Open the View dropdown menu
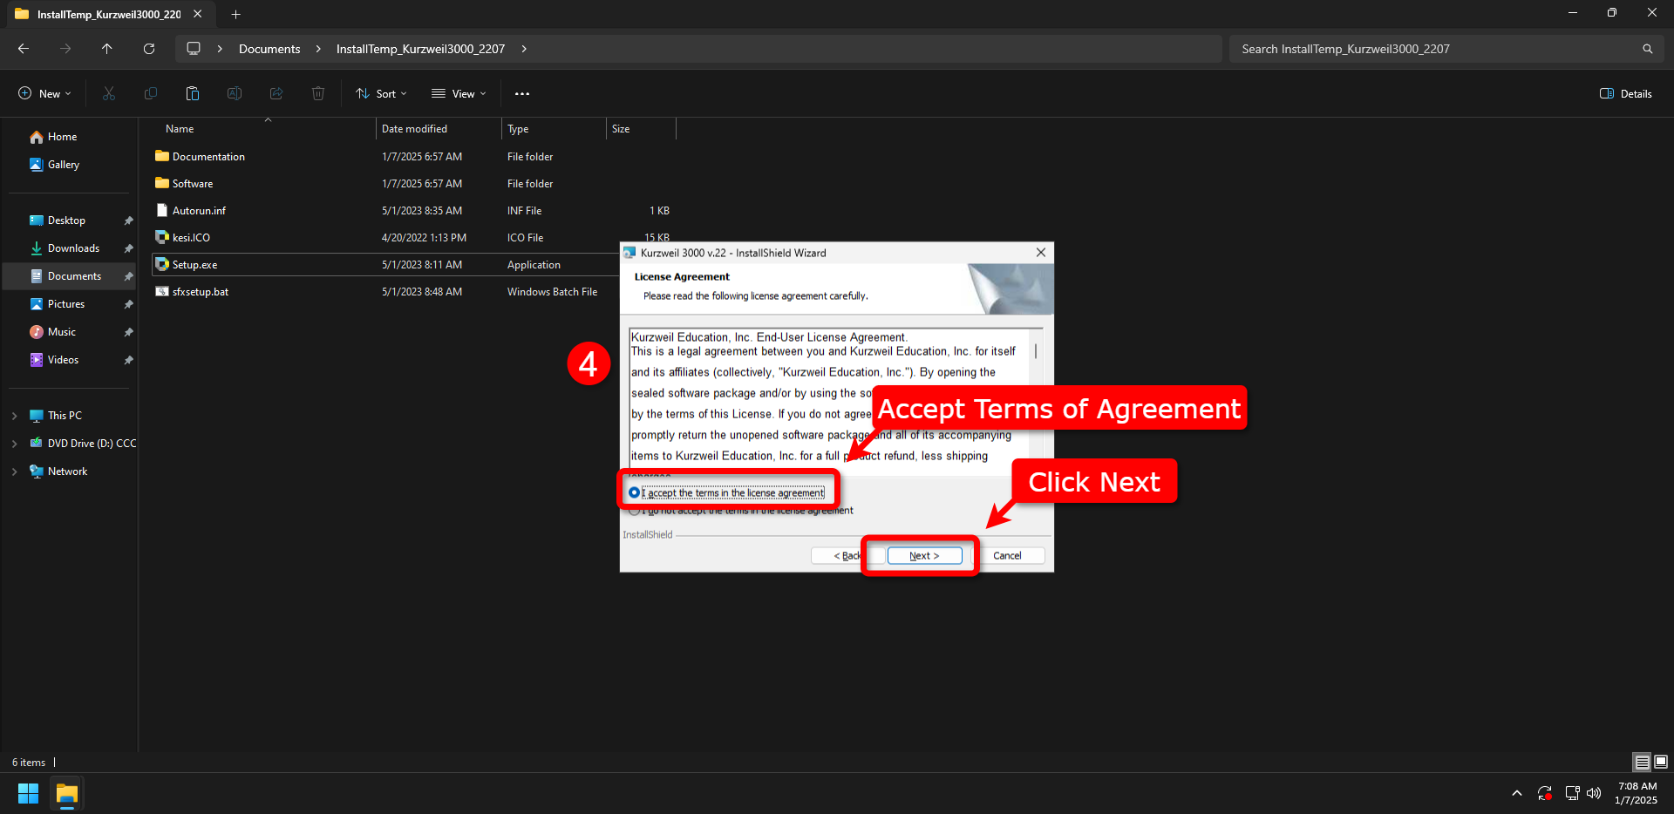The width and height of the screenshot is (1674, 814). (459, 93)
